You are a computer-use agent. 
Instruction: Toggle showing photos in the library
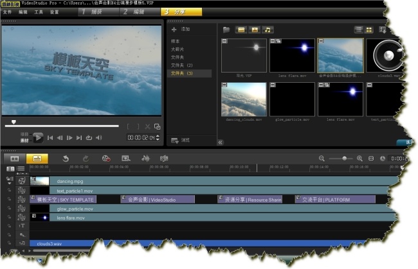pyautogui.click(x=255, y=30)
